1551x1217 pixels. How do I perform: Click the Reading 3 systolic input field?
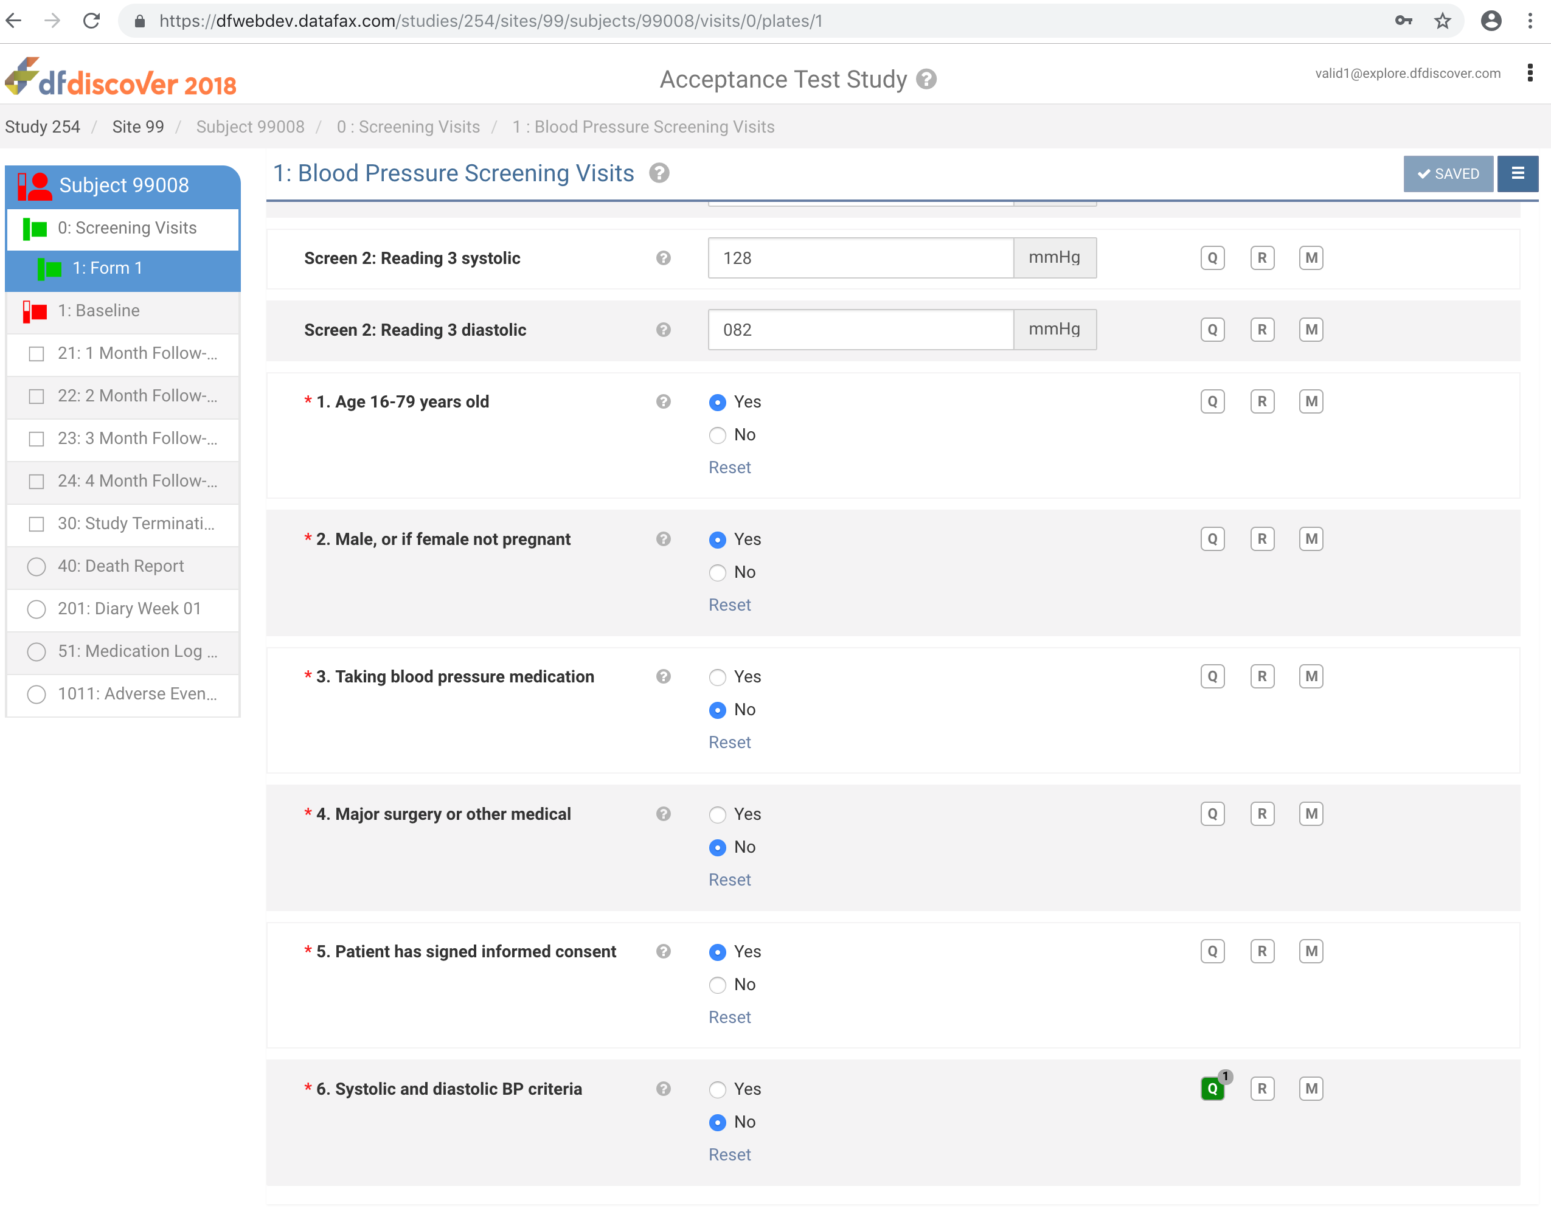pyautogui.click(x=860, y=258)
